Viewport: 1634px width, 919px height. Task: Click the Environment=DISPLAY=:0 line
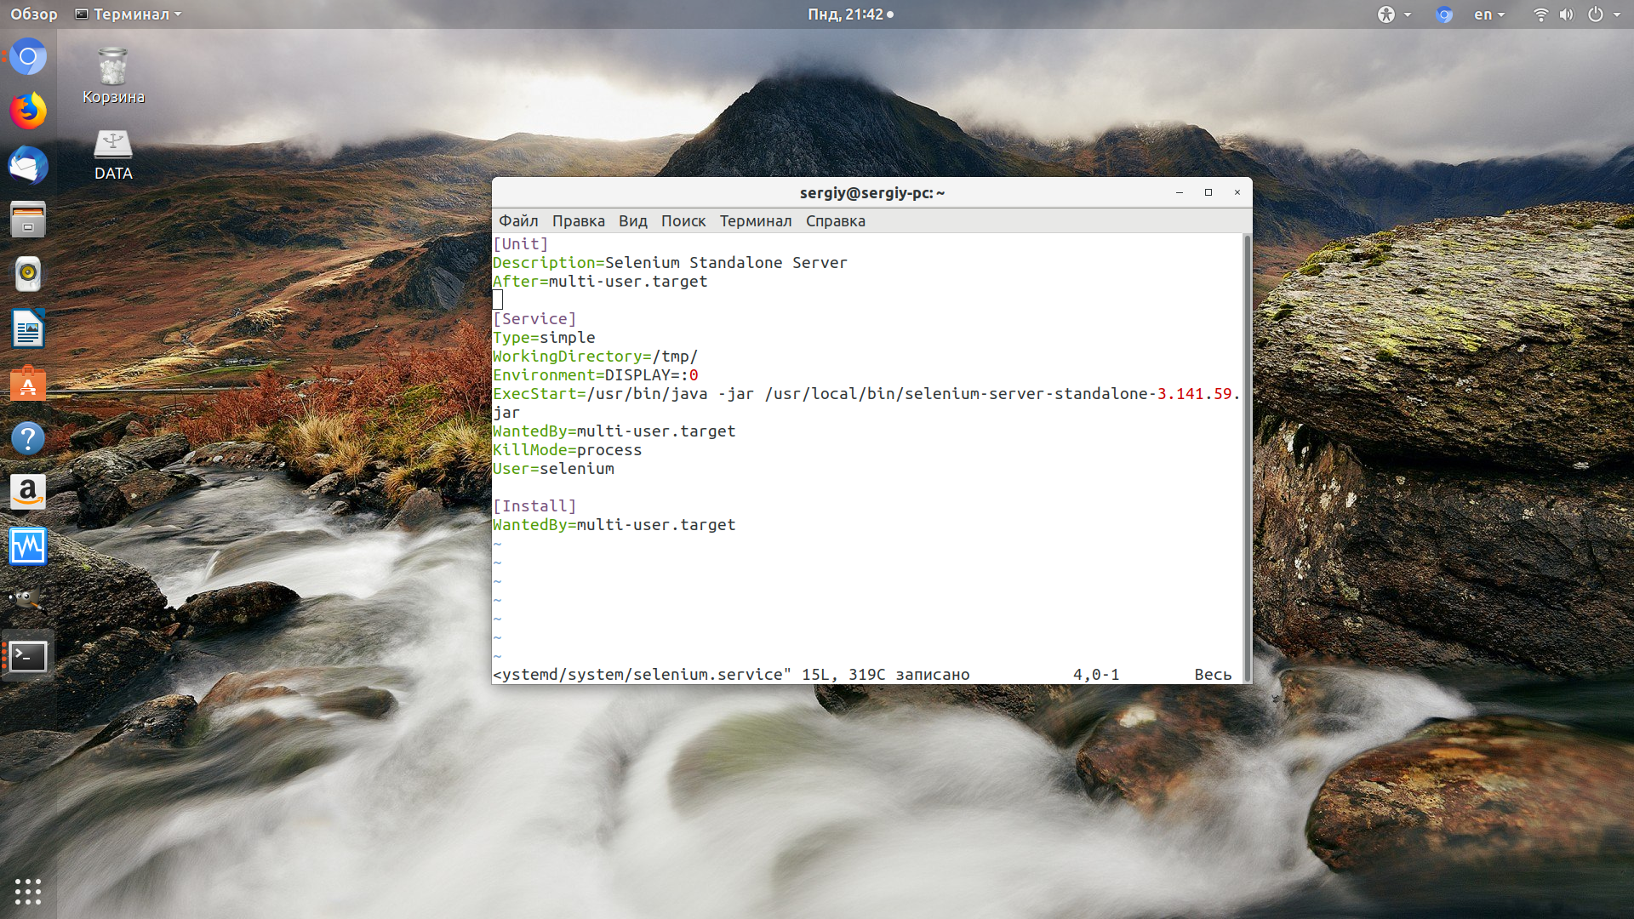[595, 375]
